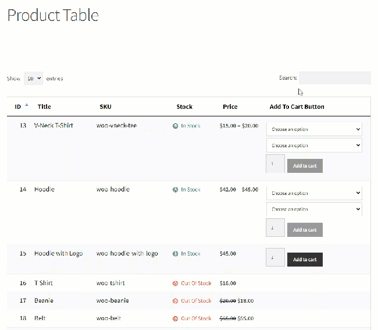Click SKU woo-belt
Screen dimensions: 378x330
point(109,318)
